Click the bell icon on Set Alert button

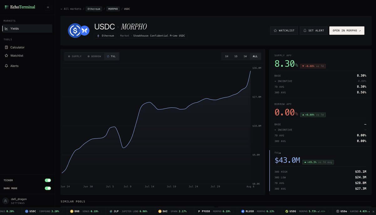point(305,31)
